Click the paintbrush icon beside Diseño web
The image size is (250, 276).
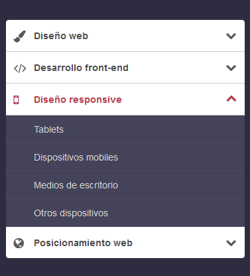click(19, 36)
